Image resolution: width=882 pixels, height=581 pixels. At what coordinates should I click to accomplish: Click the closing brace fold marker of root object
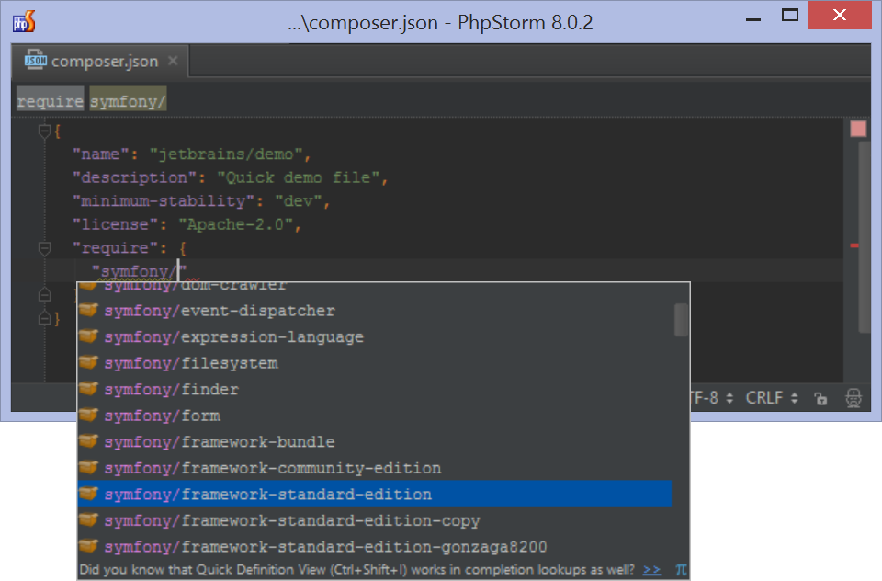pos(44,318)
